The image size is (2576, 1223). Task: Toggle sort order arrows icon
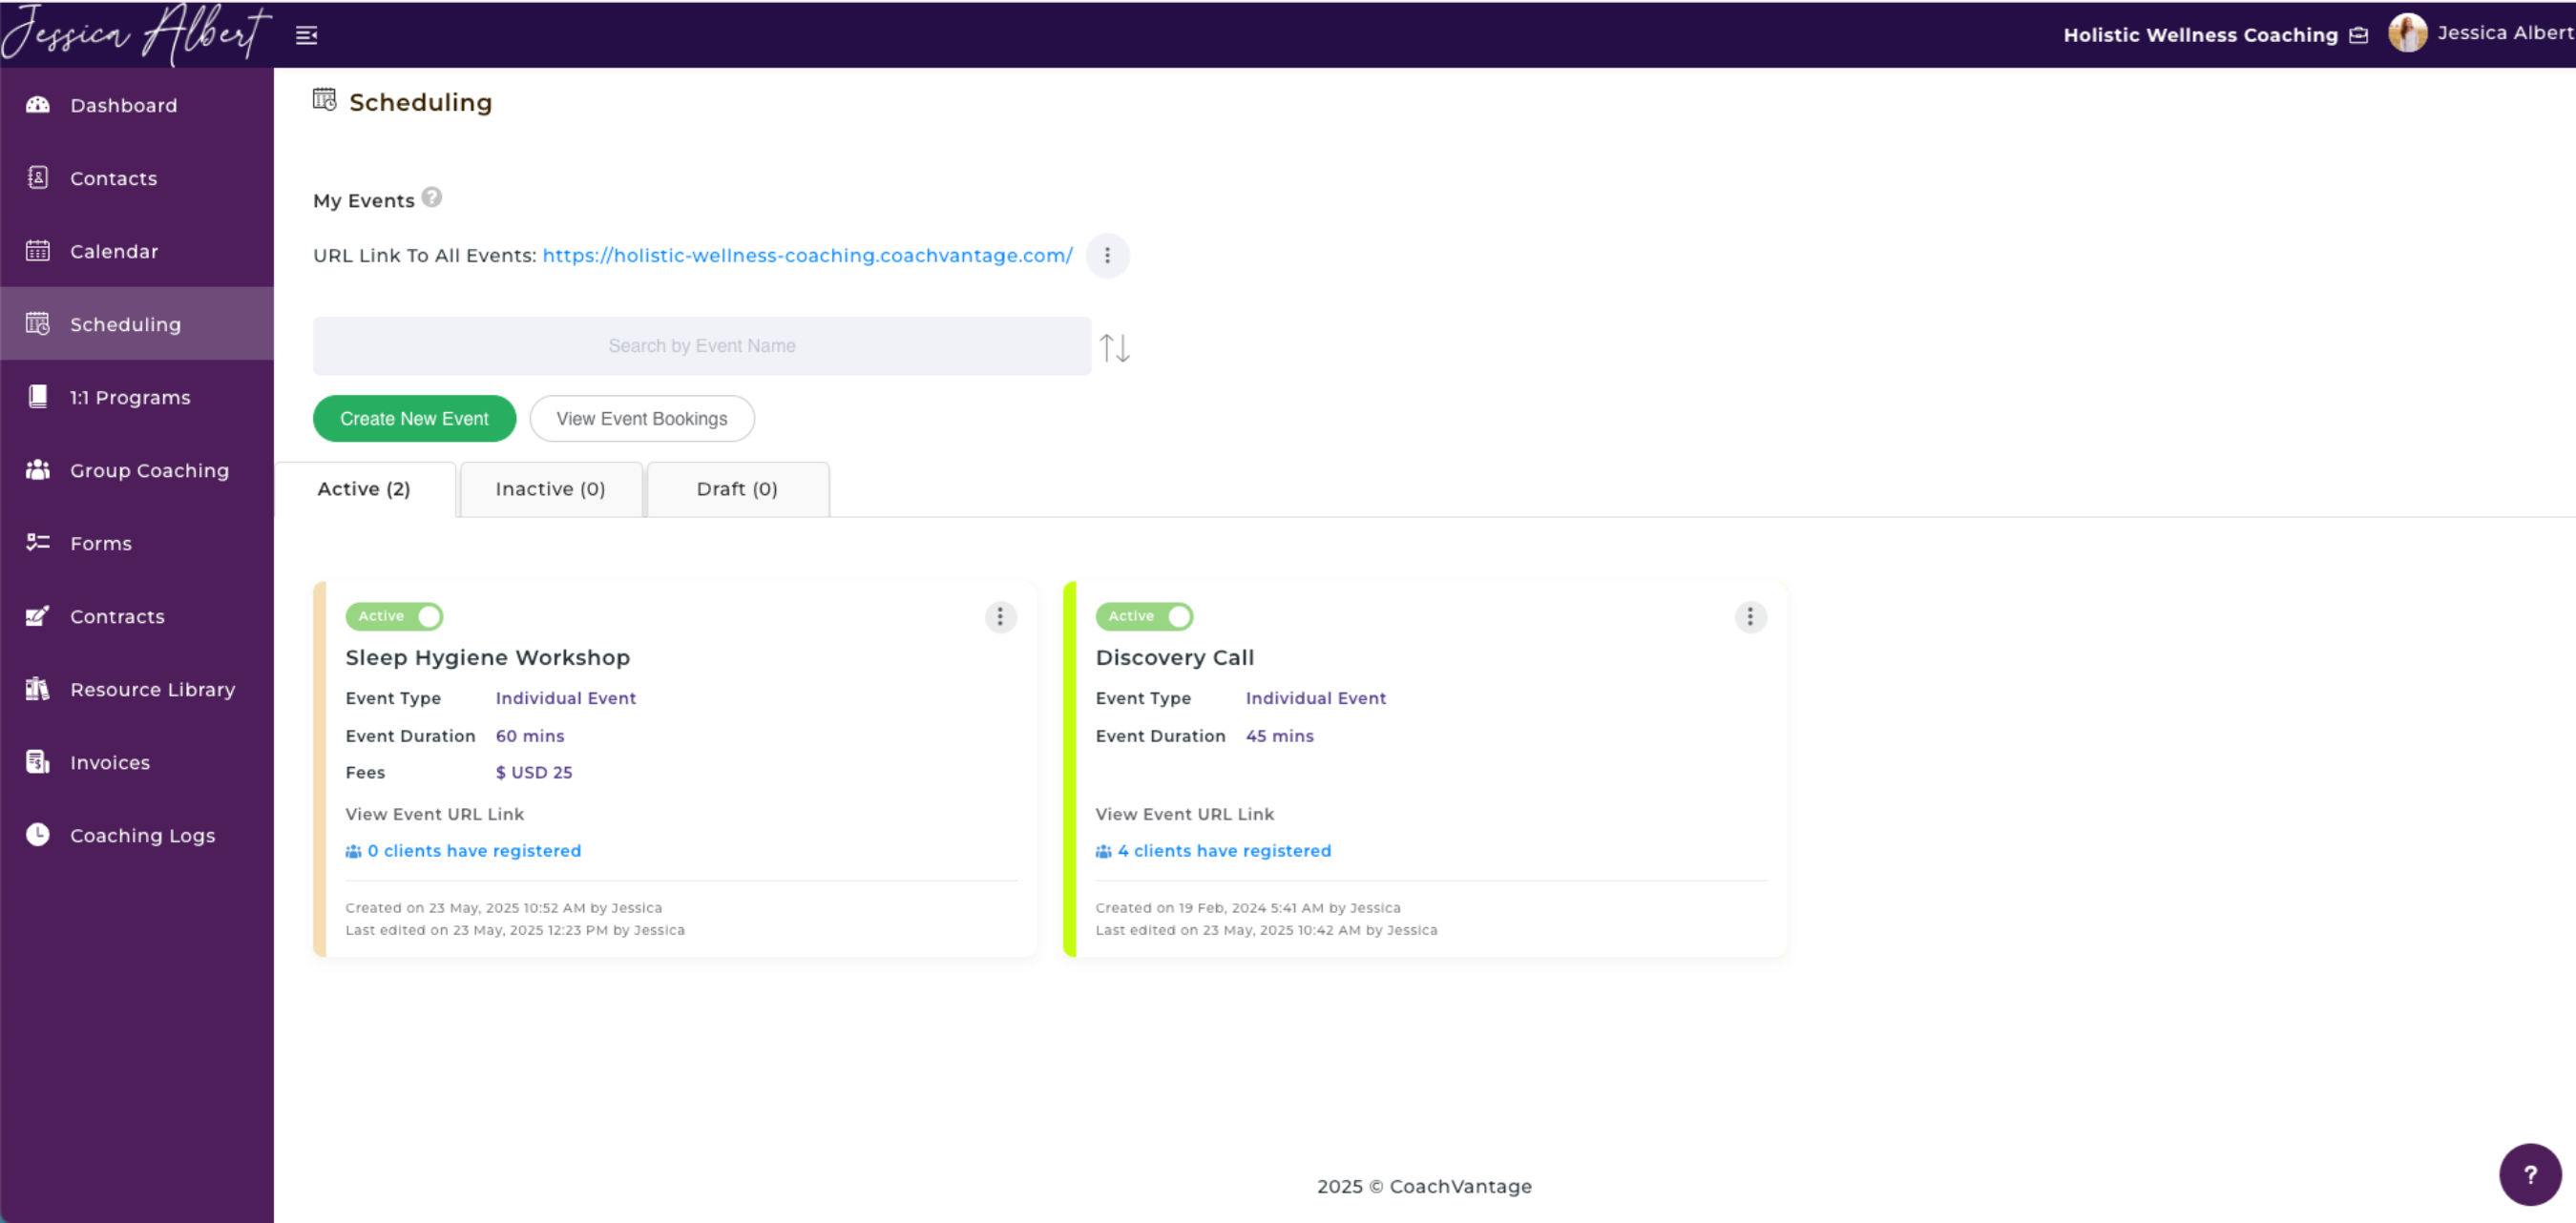1115,347
